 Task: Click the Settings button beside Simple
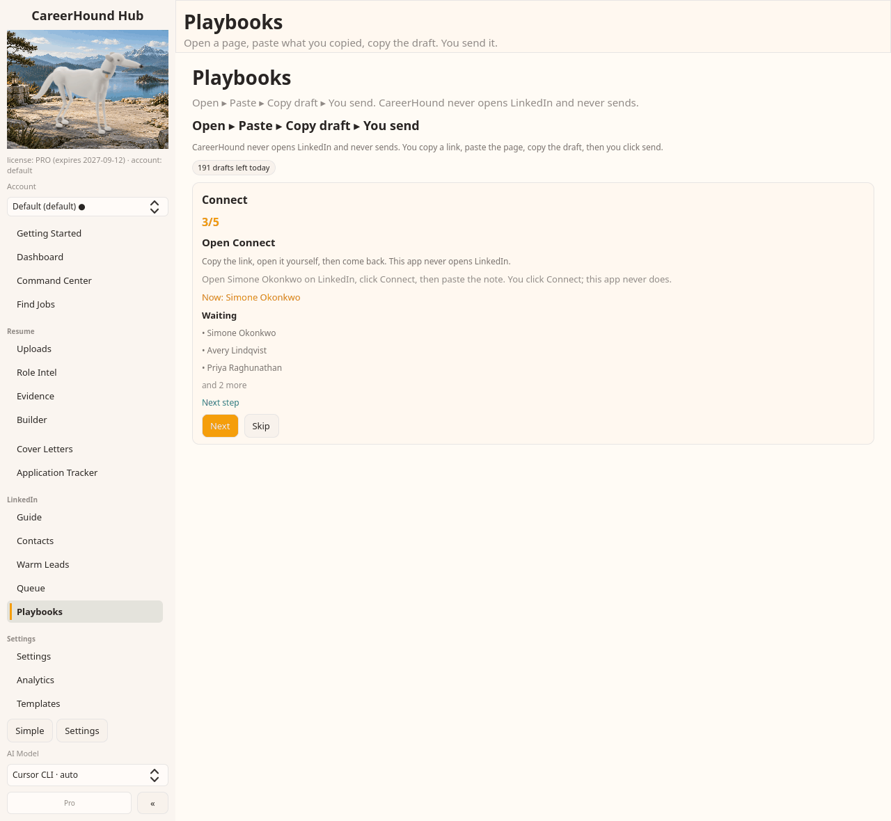tap(82, 731)
